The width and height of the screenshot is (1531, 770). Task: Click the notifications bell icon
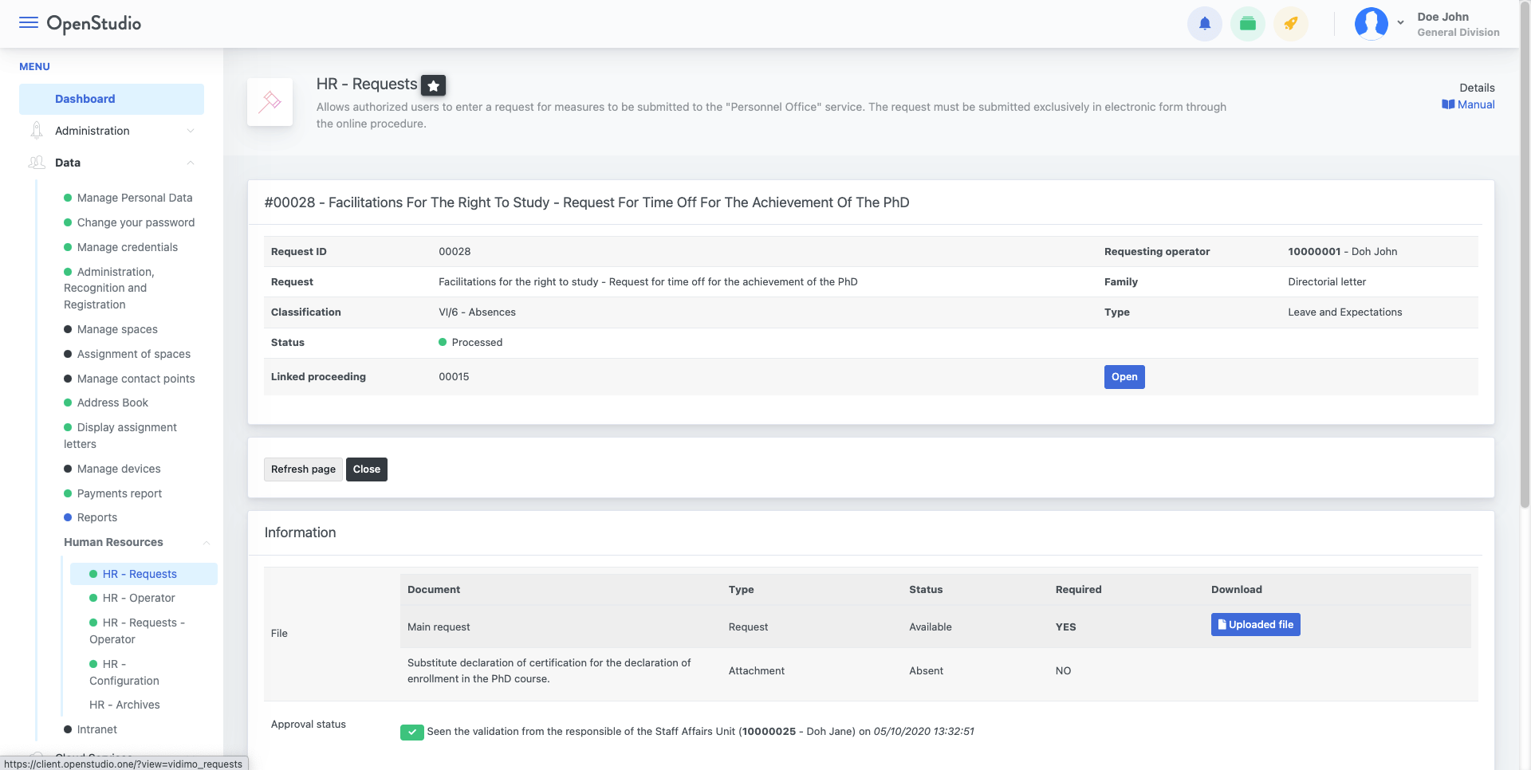1205,24
